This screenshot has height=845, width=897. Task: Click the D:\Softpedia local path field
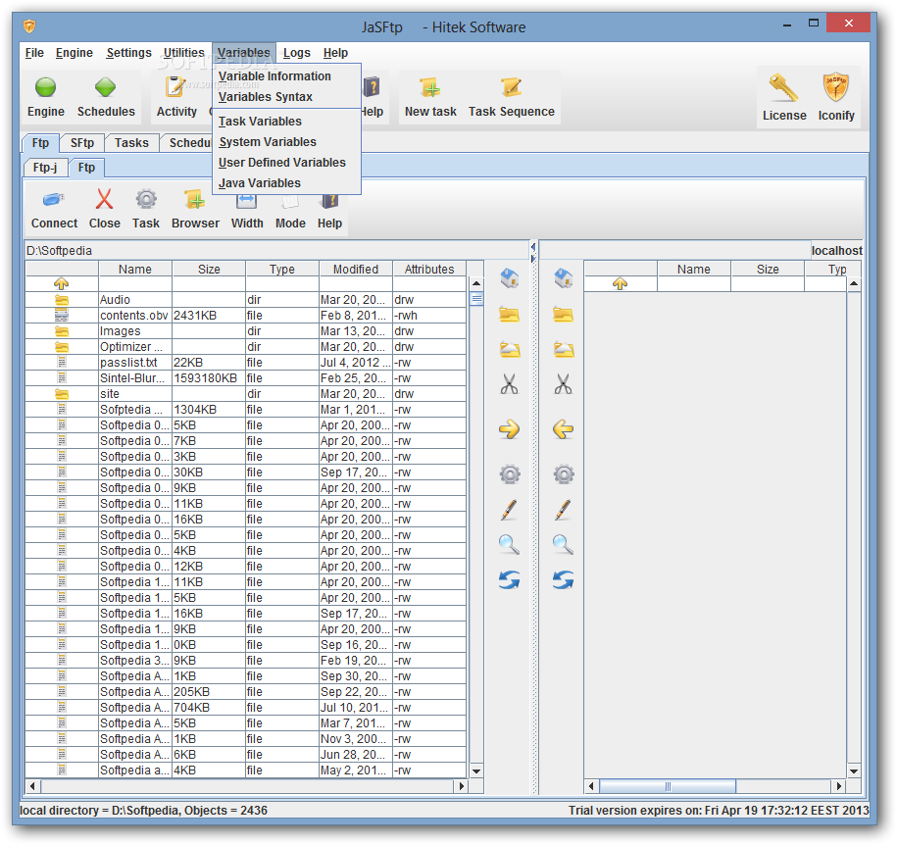pos(276,251)
